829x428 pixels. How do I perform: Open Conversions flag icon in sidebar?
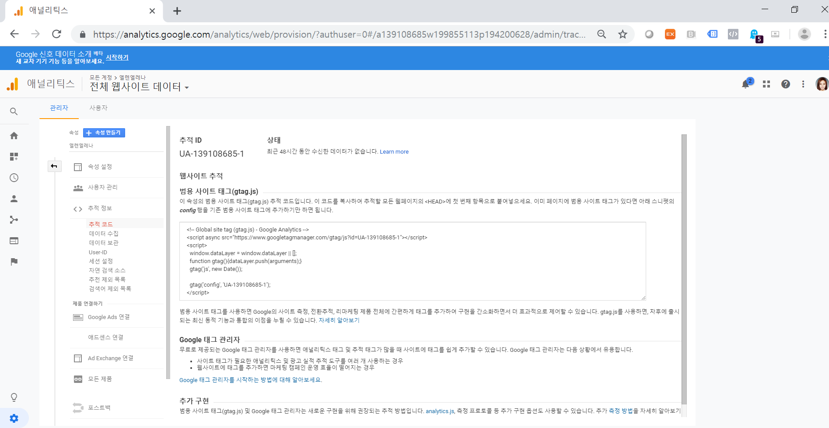(14, 262)
